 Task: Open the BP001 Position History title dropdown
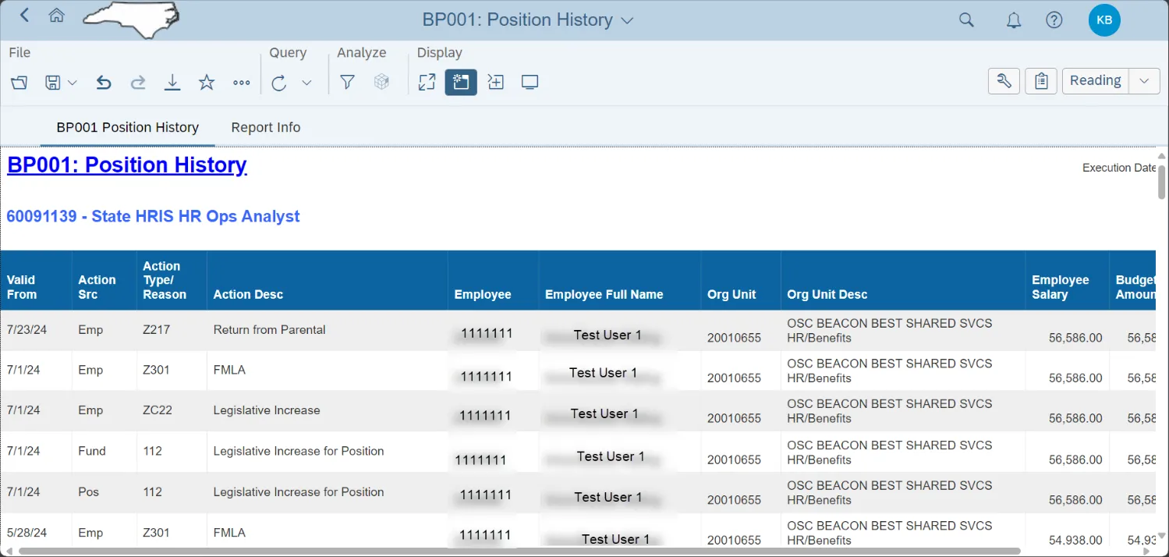[627, 21]
